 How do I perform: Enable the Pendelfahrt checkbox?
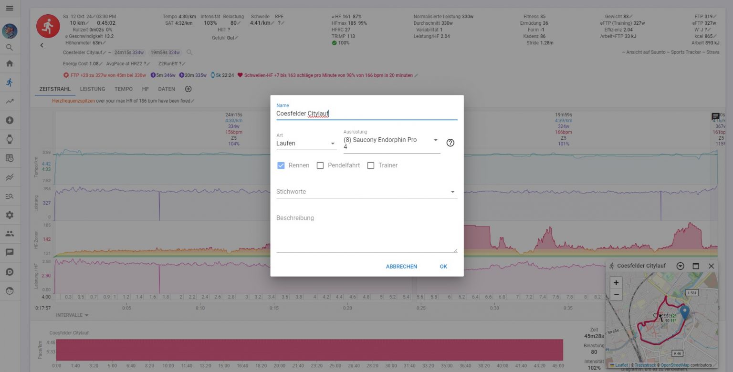(320, 165)
